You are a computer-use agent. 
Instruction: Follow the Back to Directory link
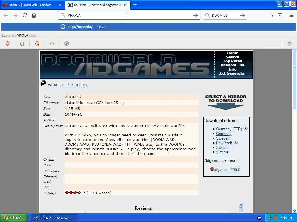pyautogui.click(x=68, y=85)
